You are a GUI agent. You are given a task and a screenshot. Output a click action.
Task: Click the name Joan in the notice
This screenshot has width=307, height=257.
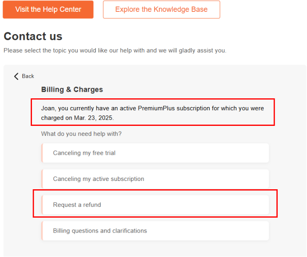48,108
